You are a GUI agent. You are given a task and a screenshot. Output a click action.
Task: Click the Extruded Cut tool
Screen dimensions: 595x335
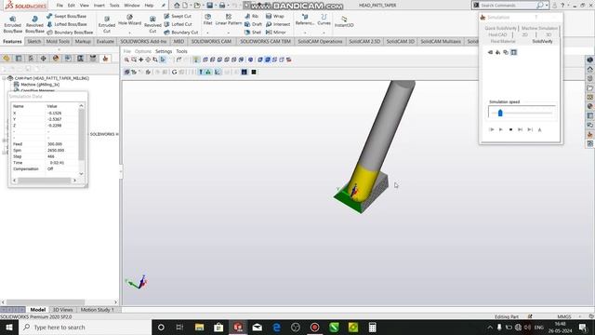point(107,24)
